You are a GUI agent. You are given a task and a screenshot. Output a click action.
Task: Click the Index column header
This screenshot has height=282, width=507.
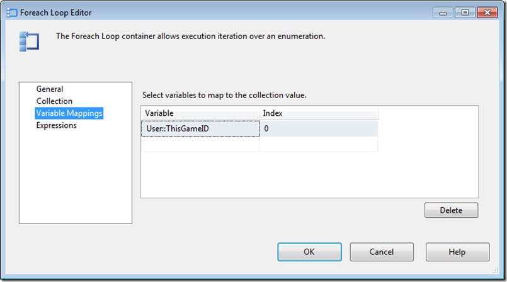click(318, 113)
